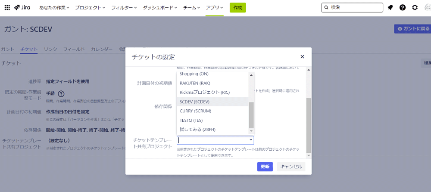The image size is (431, 192).
Task: Click the dialog scroll-down arrow
Action: click(309, 155)
